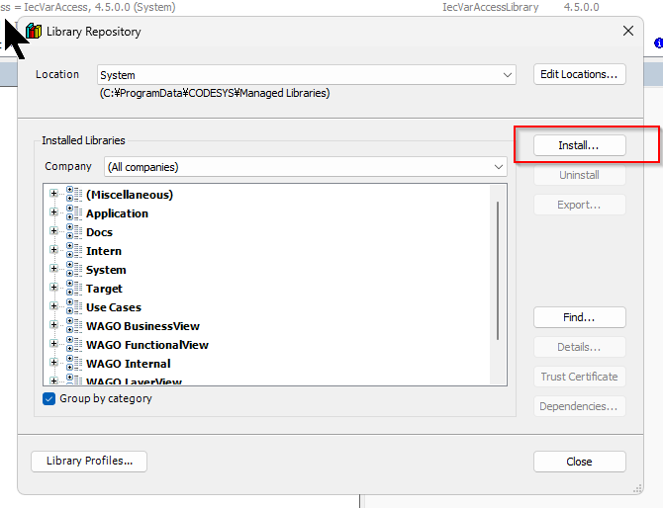This screenshot has width=663, height=508.
Task: Click the Library Repository books icon
Action: [34, 32]
